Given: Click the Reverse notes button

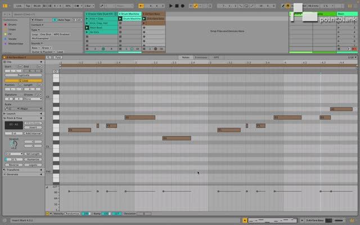Looking at the screenshot, I should pos(13,165).
